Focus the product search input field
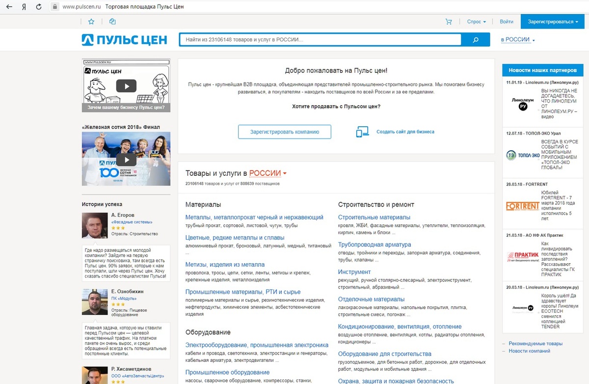589x384 pixels. pyautogui.click(x=320, y=40)
